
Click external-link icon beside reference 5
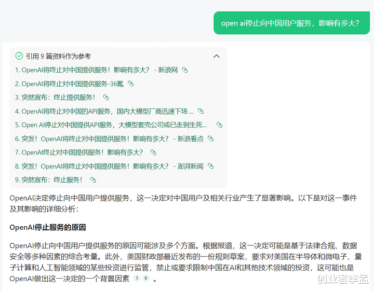(x=219, y=125)
